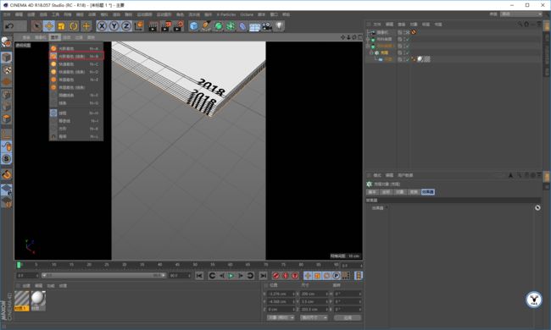Open layout dropdown at top right
The image size is (551, 330).
click(521, 14)
